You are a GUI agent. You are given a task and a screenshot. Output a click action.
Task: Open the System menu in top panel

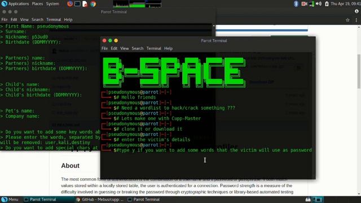click(52, 4)
